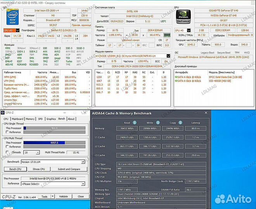The width and height of the screenshot is (256, 209).
Task: Click the SR2N7 SSPEC field
Action: coord(53,25)
